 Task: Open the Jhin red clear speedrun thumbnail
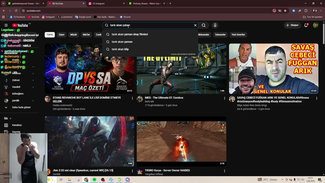tap(89, 141)
